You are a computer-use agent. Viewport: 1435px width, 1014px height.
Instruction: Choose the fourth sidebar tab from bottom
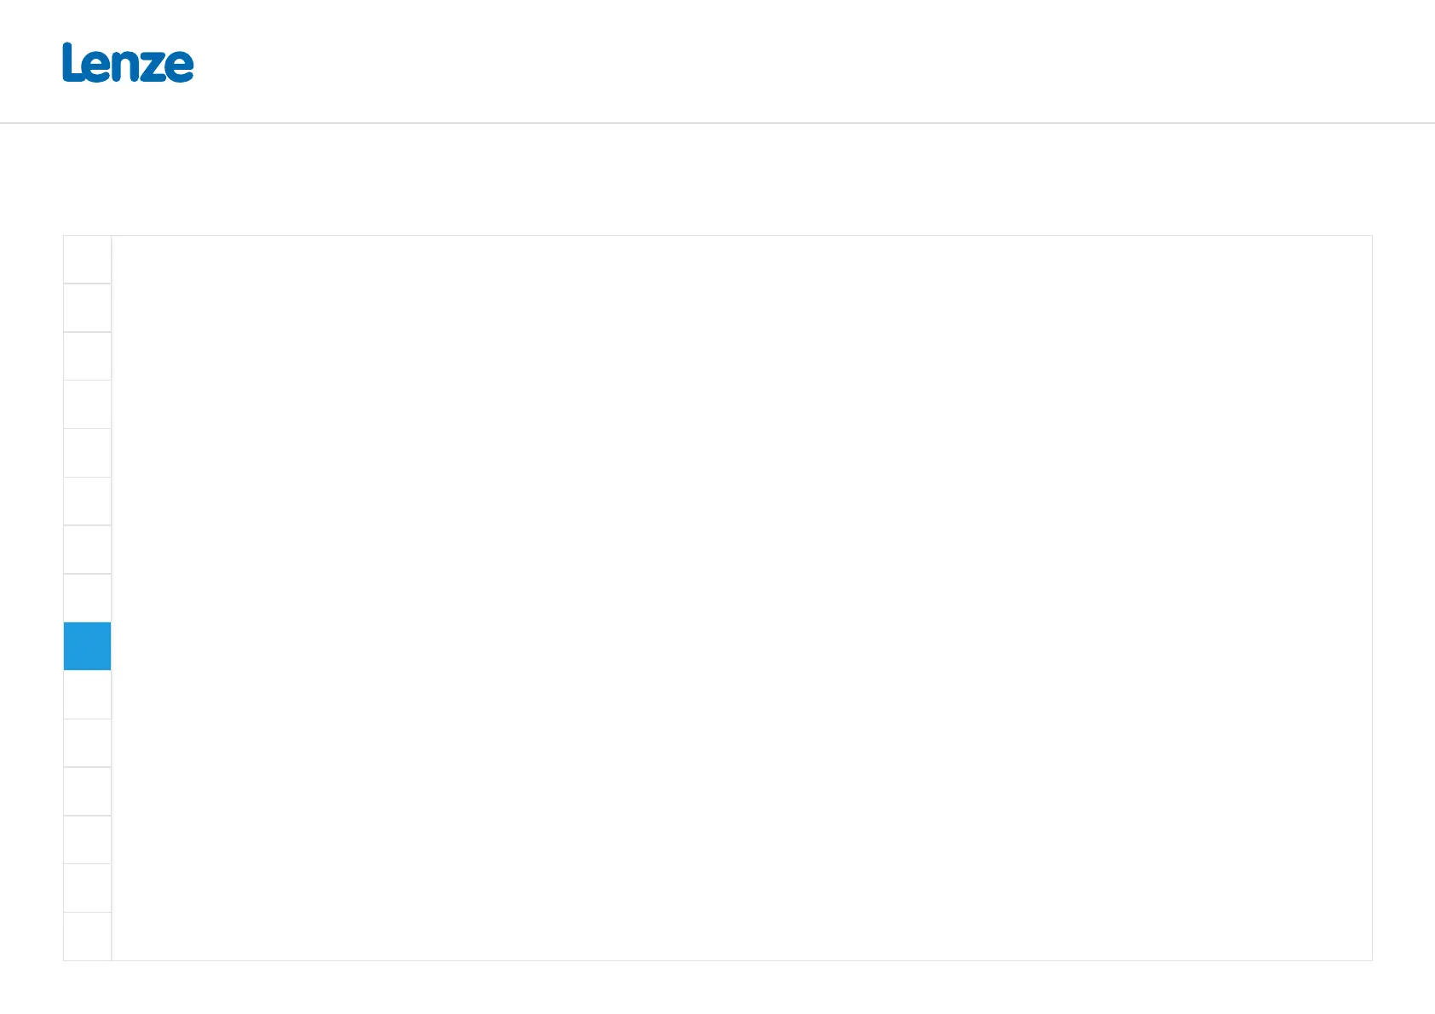[x=87, y=791]
